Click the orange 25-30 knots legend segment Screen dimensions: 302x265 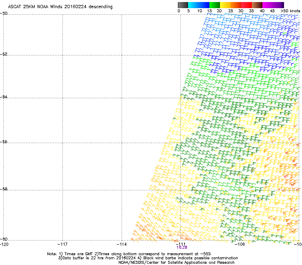[x=236, y=5]
